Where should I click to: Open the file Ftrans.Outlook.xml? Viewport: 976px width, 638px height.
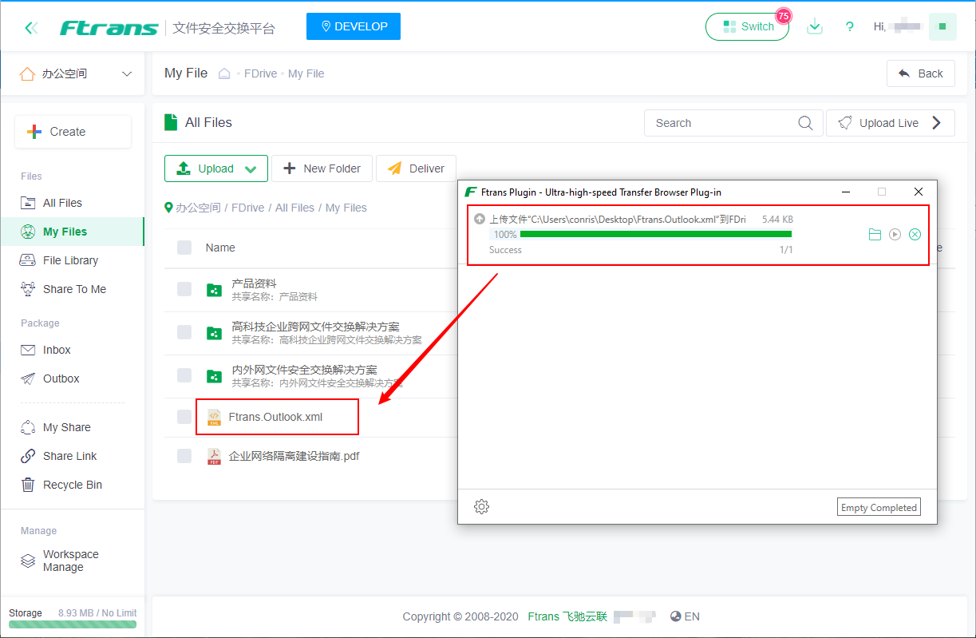point(276,417)
